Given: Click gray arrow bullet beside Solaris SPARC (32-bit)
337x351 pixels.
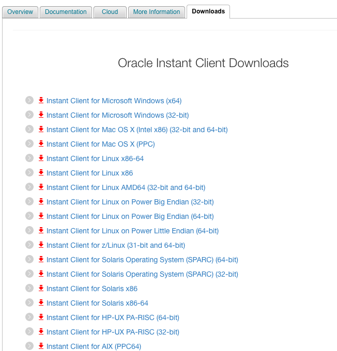Looking at the screenshot, I should coord(29,274).
